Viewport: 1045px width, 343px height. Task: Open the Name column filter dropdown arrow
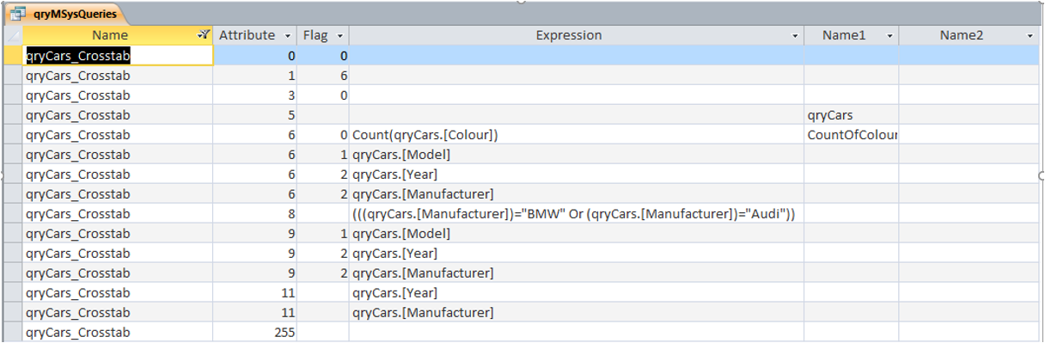[x=203, y=35]
